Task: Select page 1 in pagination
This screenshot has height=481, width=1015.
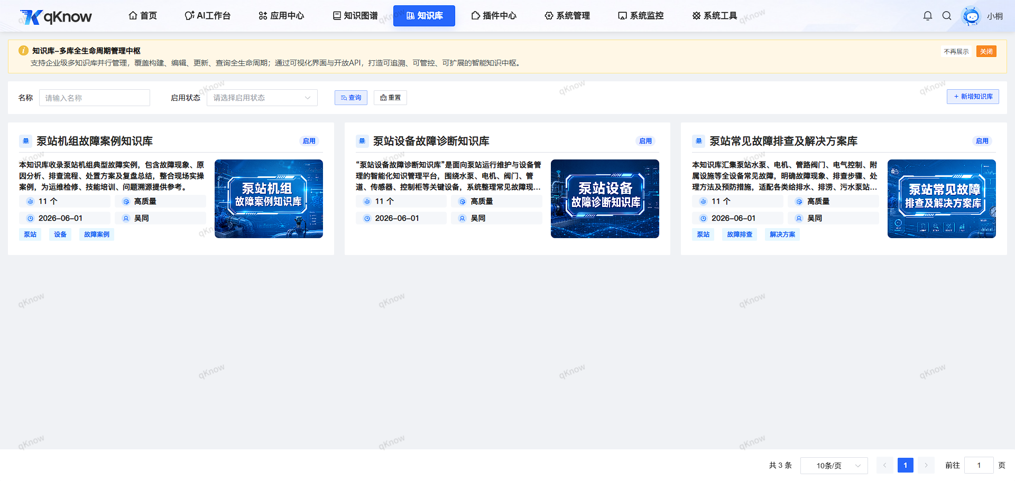Action: [x=905, y=465]
